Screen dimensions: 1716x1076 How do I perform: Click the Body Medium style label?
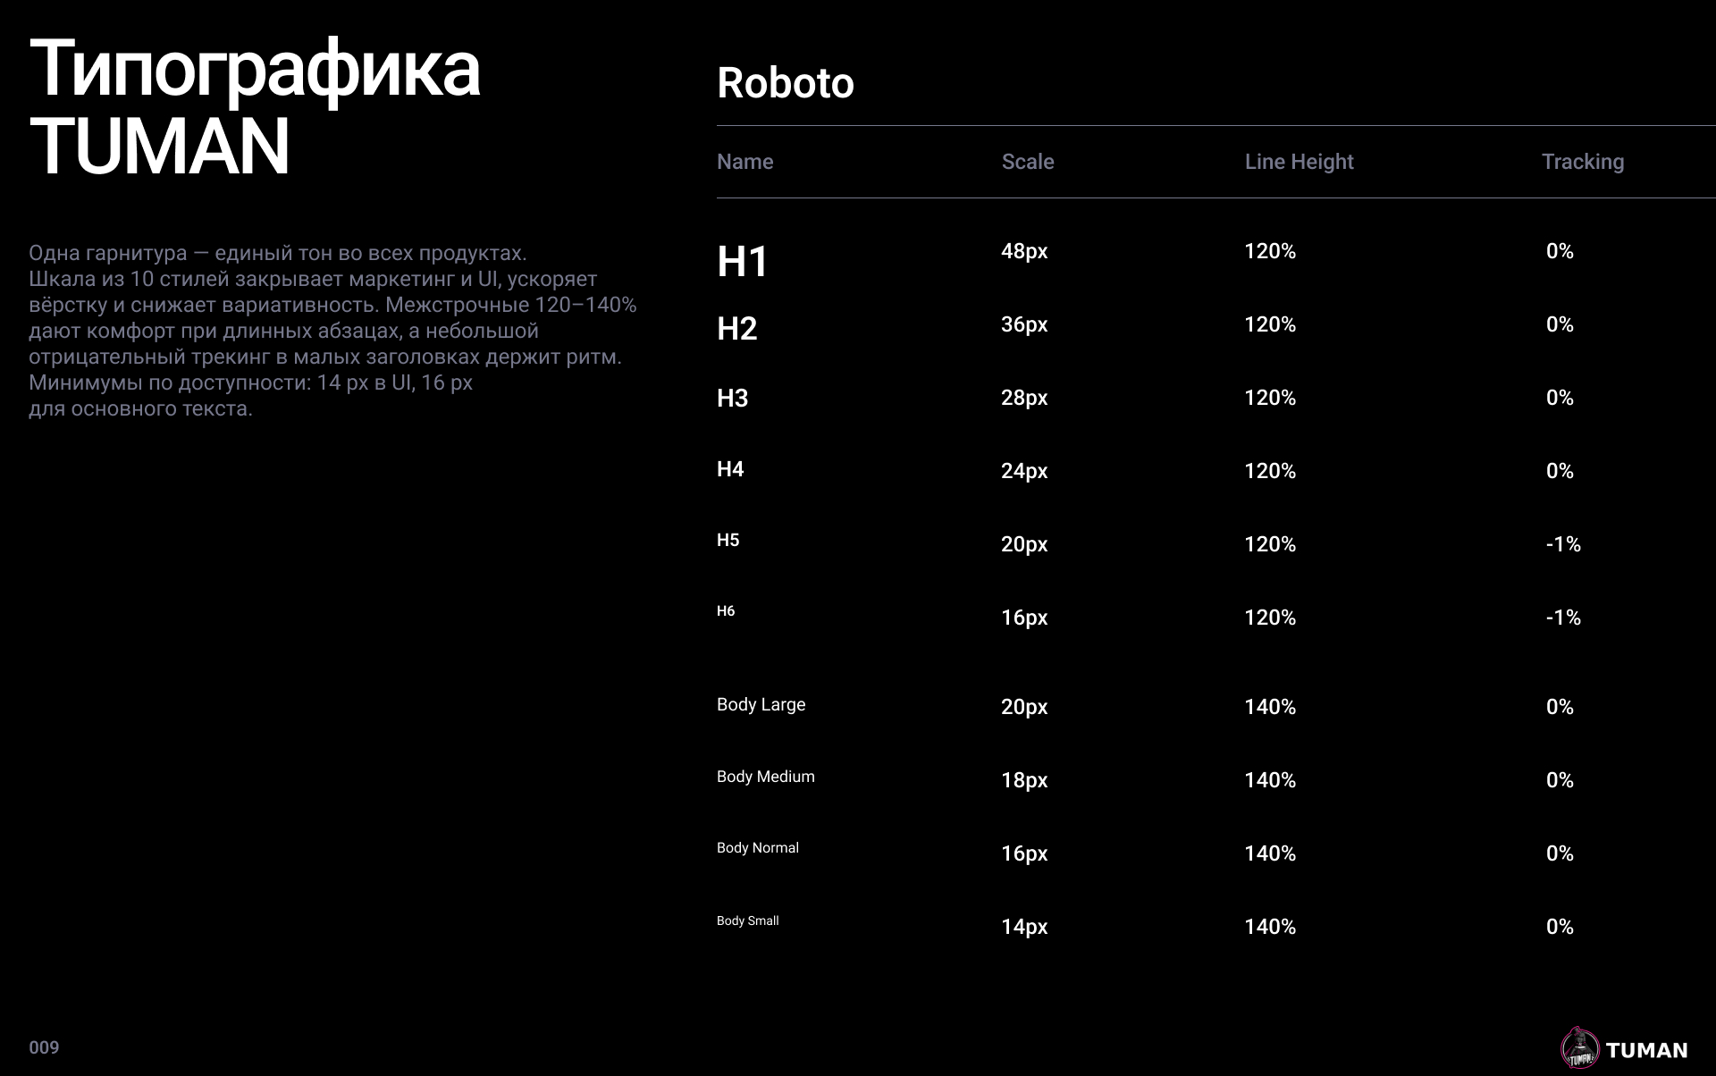(765, 777)
